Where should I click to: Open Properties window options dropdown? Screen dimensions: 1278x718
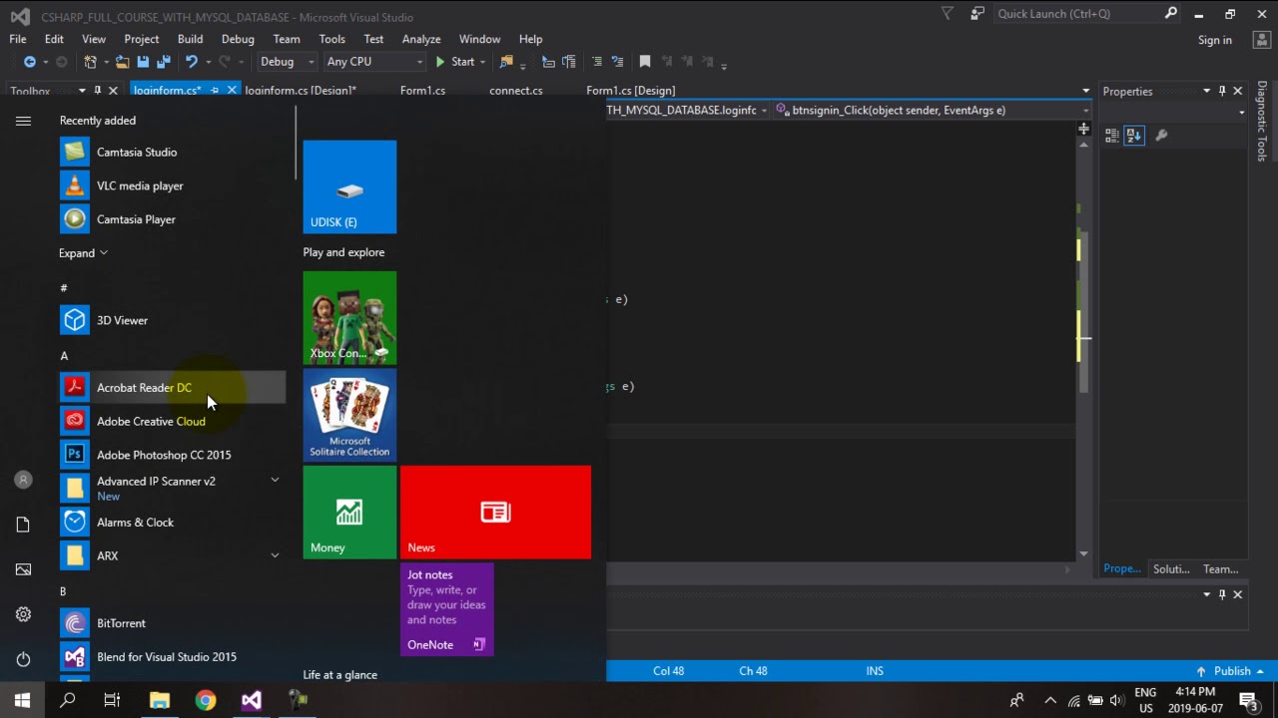1206,91
